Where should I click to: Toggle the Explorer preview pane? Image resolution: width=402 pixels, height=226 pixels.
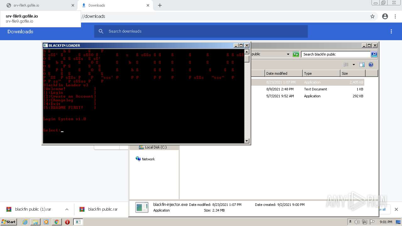pyautogui.click(x=362, y=65)
